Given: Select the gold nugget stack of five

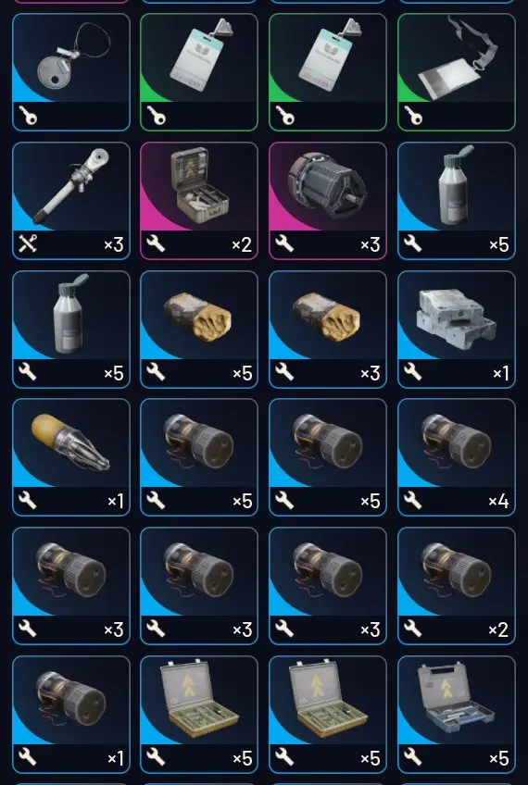Looking at the screenshot, I should [199, 330].
